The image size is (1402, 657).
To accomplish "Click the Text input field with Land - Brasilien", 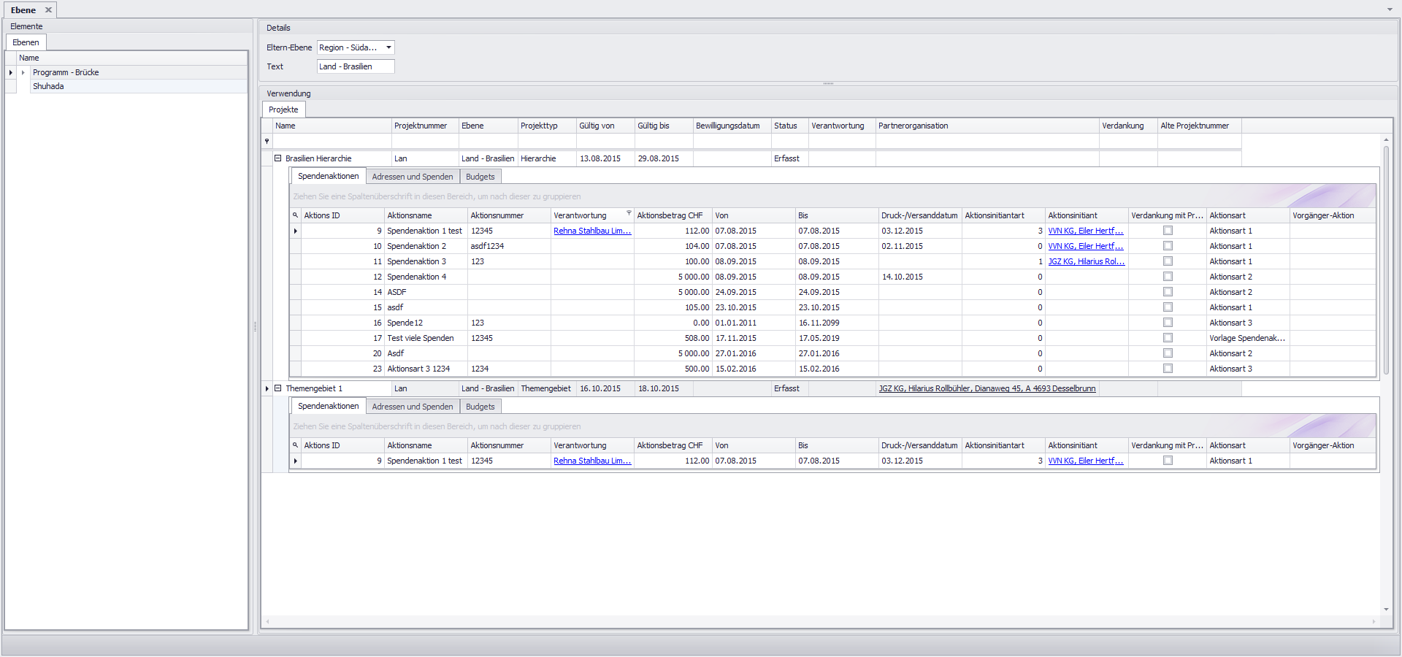I will click(x=356, y=66).
